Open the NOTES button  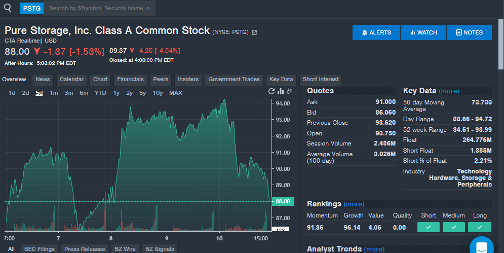pyautogui.click(x=469, y=32)
